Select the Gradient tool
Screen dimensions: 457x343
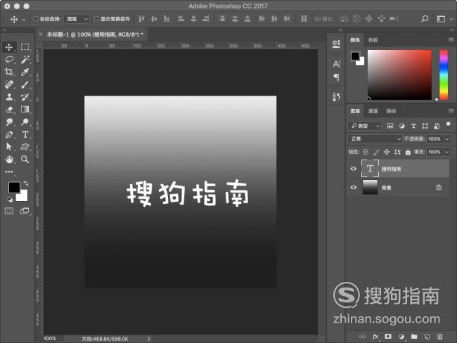(25, 109)
